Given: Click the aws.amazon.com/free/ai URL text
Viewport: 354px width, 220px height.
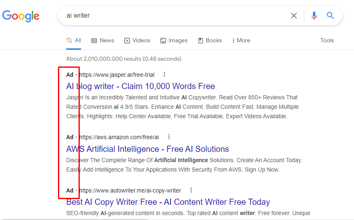Looking at the screenshot, I should (119, 137).
